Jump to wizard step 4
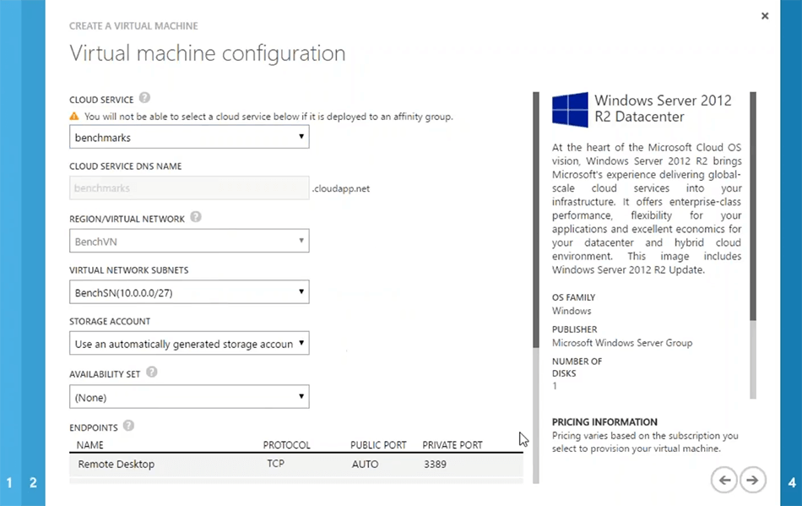Viewport: 802px width, 506px height. click(x=792, y=482)
